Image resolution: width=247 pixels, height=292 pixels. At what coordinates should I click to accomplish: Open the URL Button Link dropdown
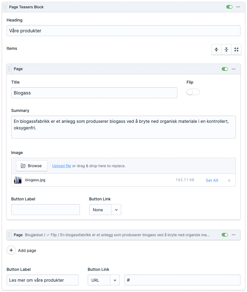(x=103, y=280)
